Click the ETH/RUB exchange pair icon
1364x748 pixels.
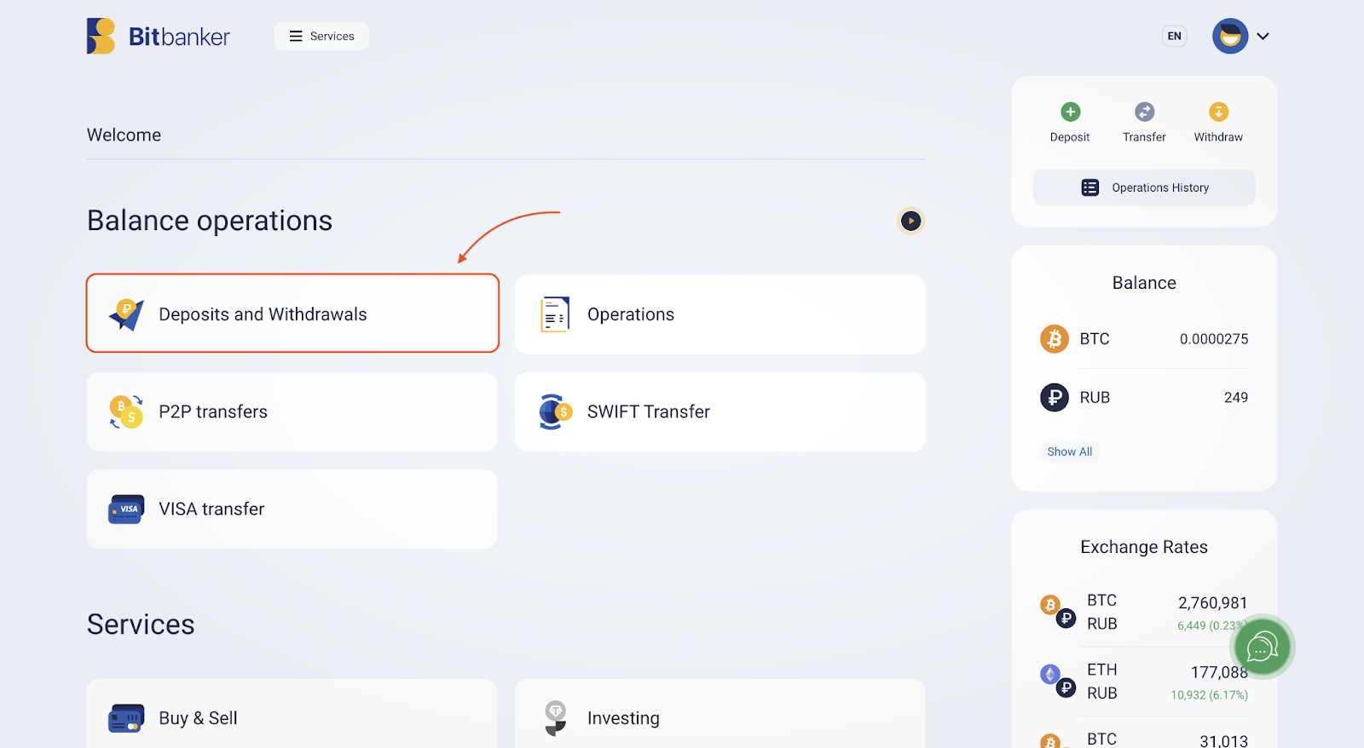point(1058,682)
